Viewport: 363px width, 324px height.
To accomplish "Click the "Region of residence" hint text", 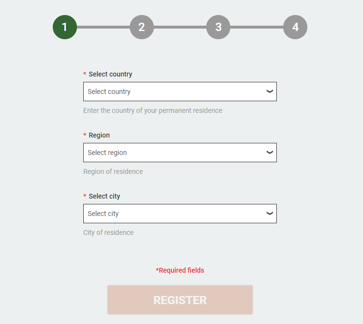I will click(x=113, y=171).
